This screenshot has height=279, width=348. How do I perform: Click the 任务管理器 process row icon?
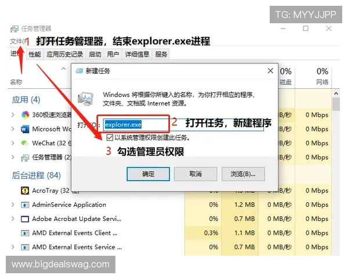pyautogui.click(x=25, y=158)
